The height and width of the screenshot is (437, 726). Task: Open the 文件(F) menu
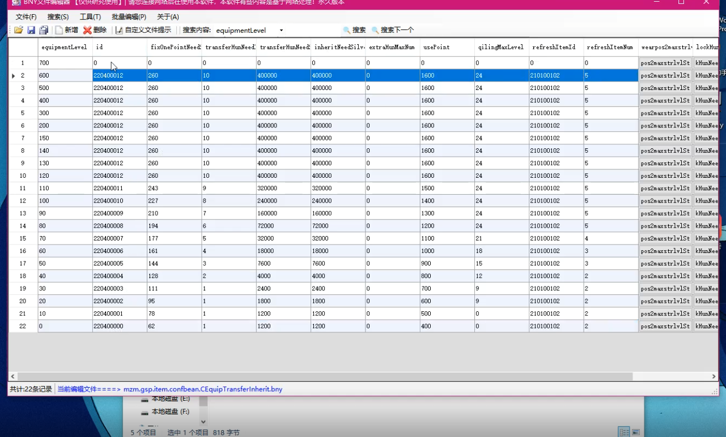[x=26, y=17]
